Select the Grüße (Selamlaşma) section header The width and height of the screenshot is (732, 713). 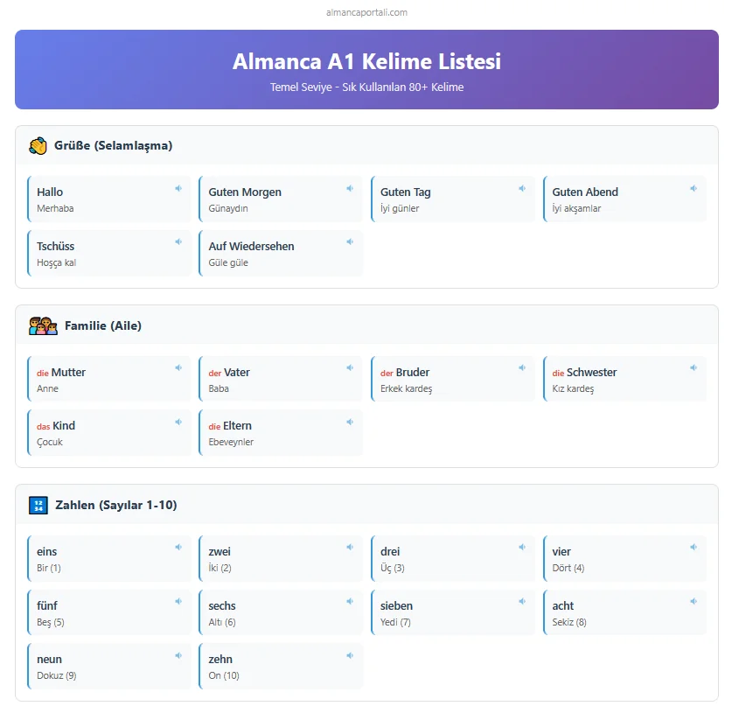113,146
